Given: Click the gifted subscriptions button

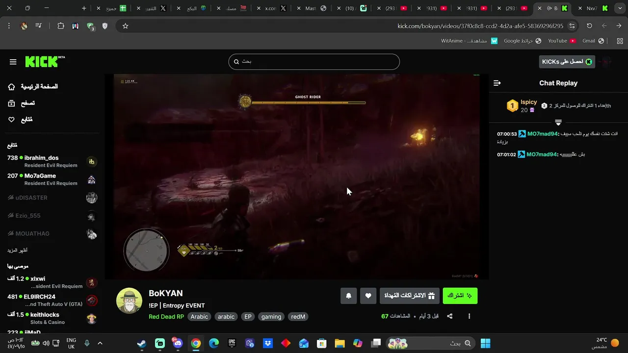Looking at the screenshot, I should [410, 296].
